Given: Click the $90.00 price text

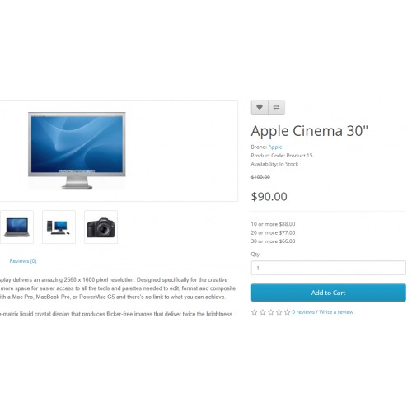Looking at the screenshot, I should tap(269, 197).
